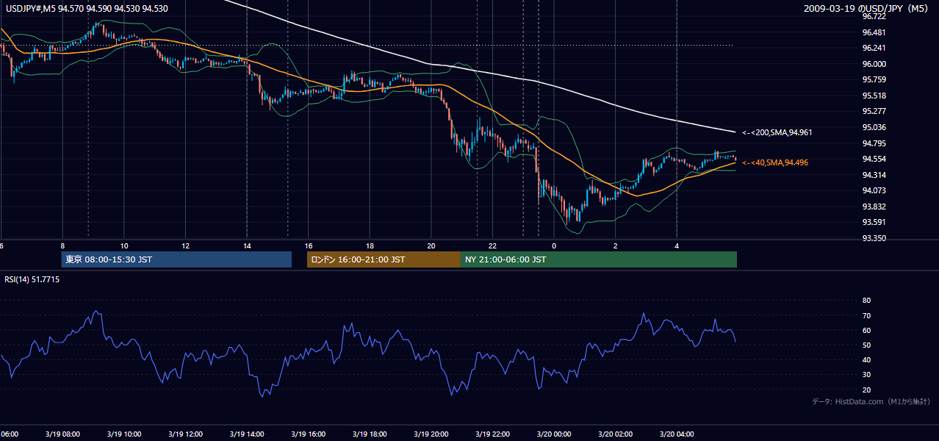The height and width of the screenshot is (441, 939).
Task: Click price axis value 96.722
Action: point(873,16)
